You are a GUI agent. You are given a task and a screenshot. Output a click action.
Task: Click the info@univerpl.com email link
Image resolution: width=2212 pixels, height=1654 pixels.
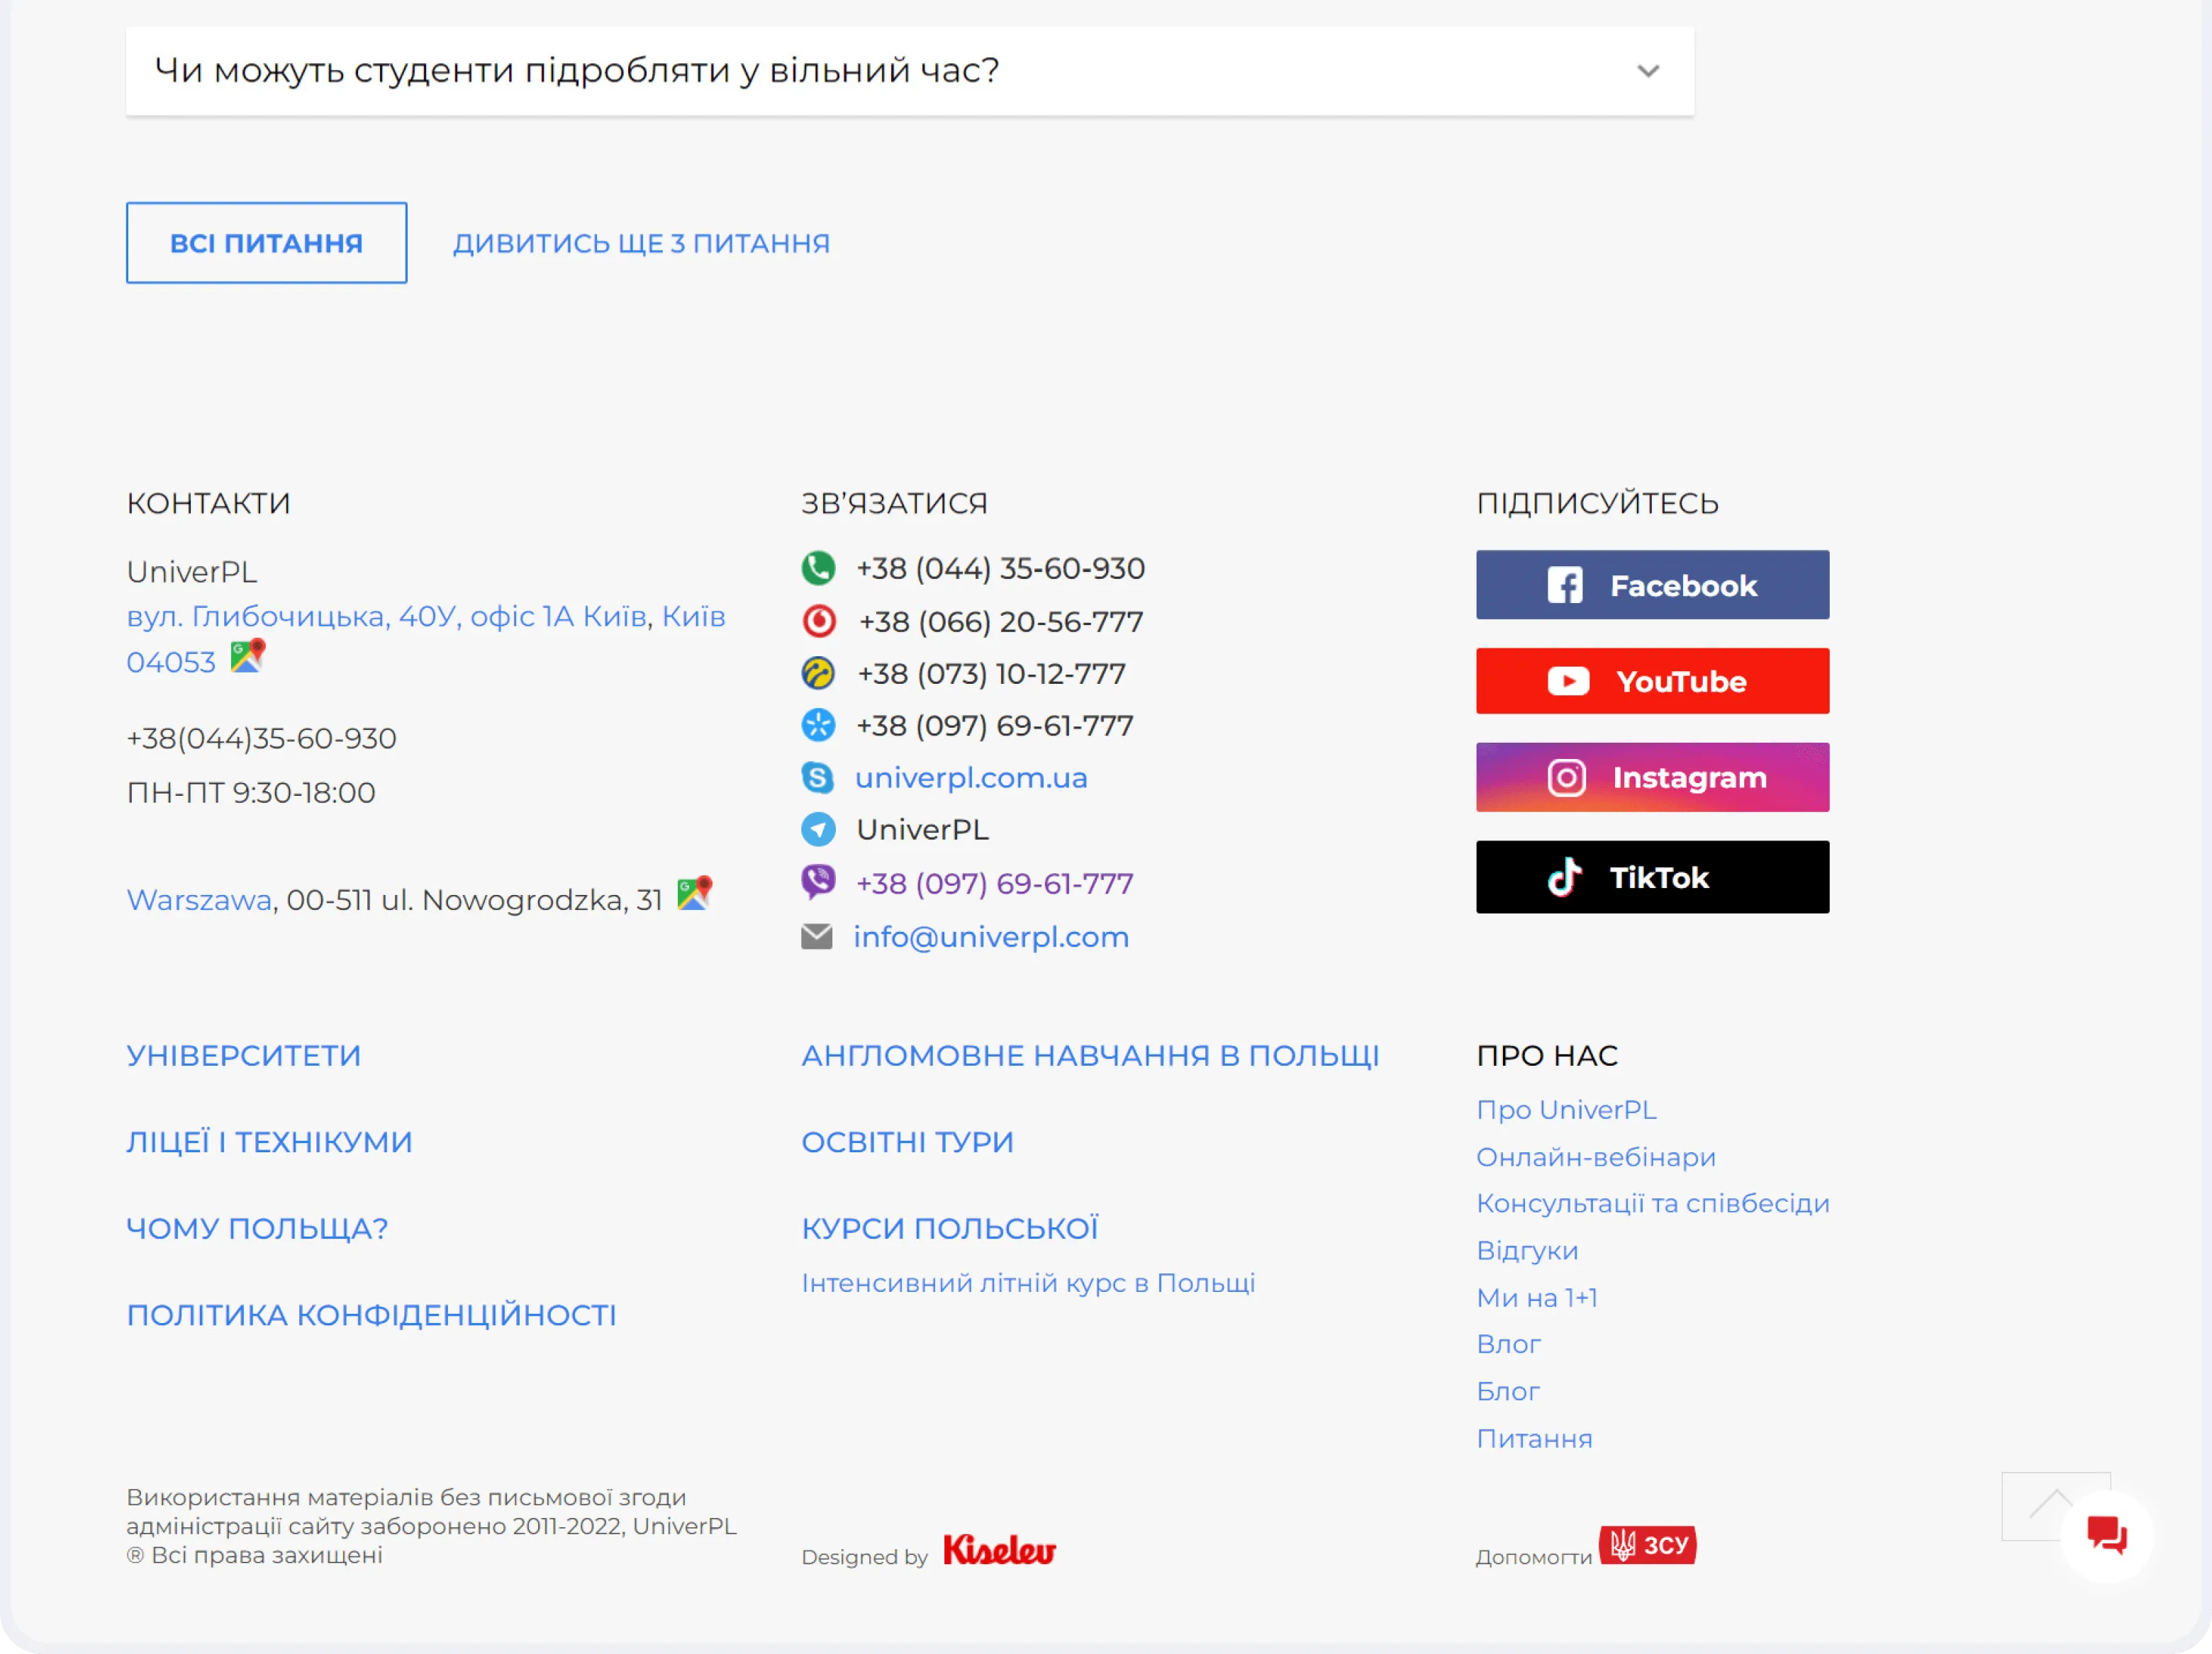(990, 938)
